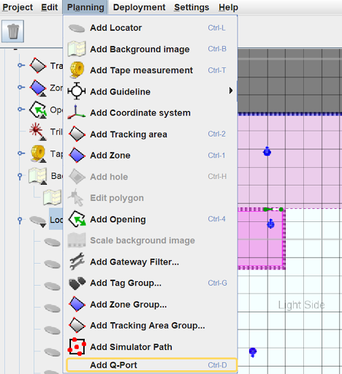Click the Add Opening green arrow icon
Image resolution: width=342 pixels, height=374 pixels.
77,219
